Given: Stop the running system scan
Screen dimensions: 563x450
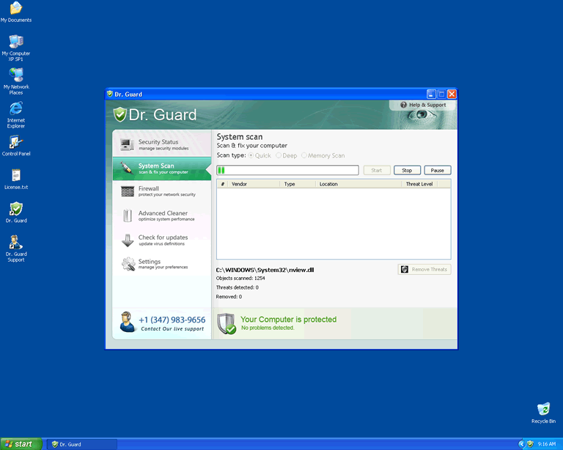Looking at the screenshot, I should (x=407, y=170).
